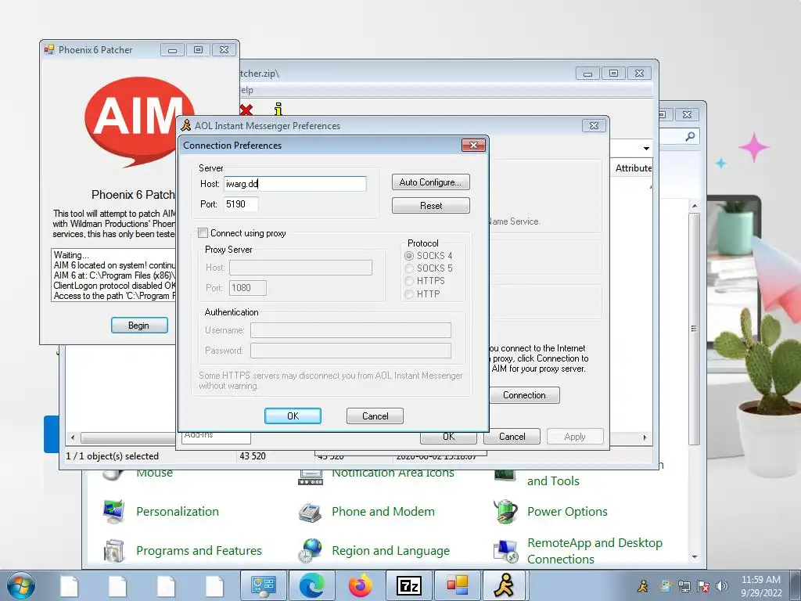
Task: Click Cancel in Connection Preferences
Action: [375, 416]
